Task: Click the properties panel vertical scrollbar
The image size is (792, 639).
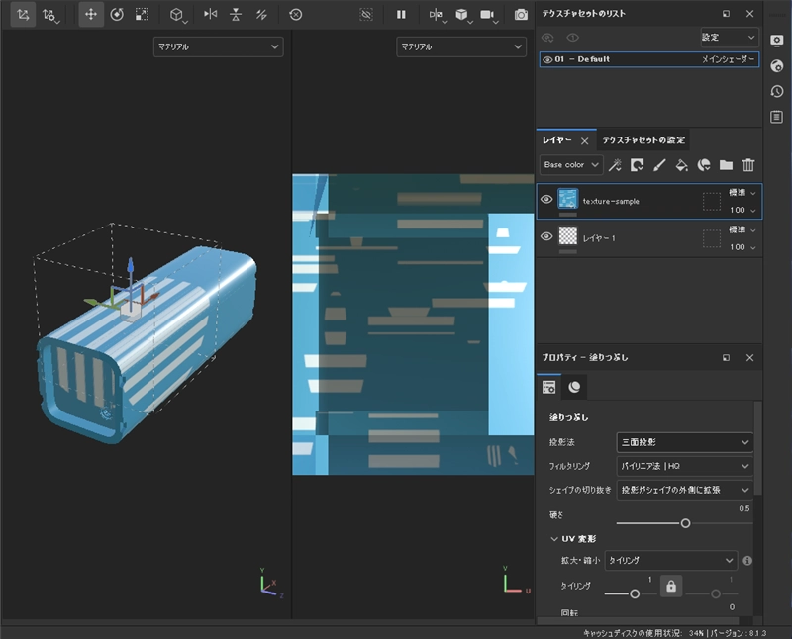Action: coord(757,448)
